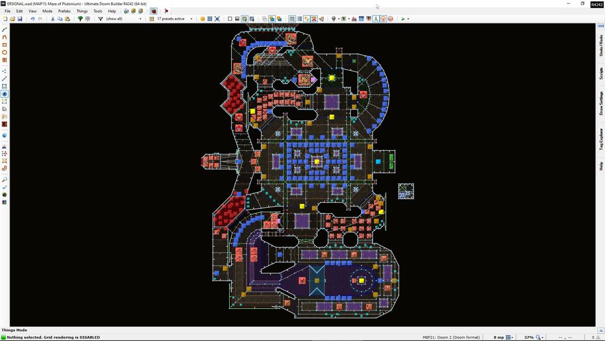
Task: Click the things filter funnel icon
Action: (x=100, y=19)
